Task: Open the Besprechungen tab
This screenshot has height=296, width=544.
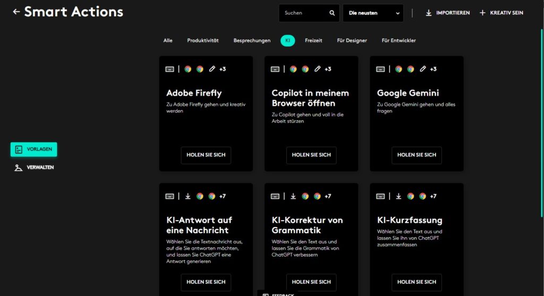Action: point(252,40)
